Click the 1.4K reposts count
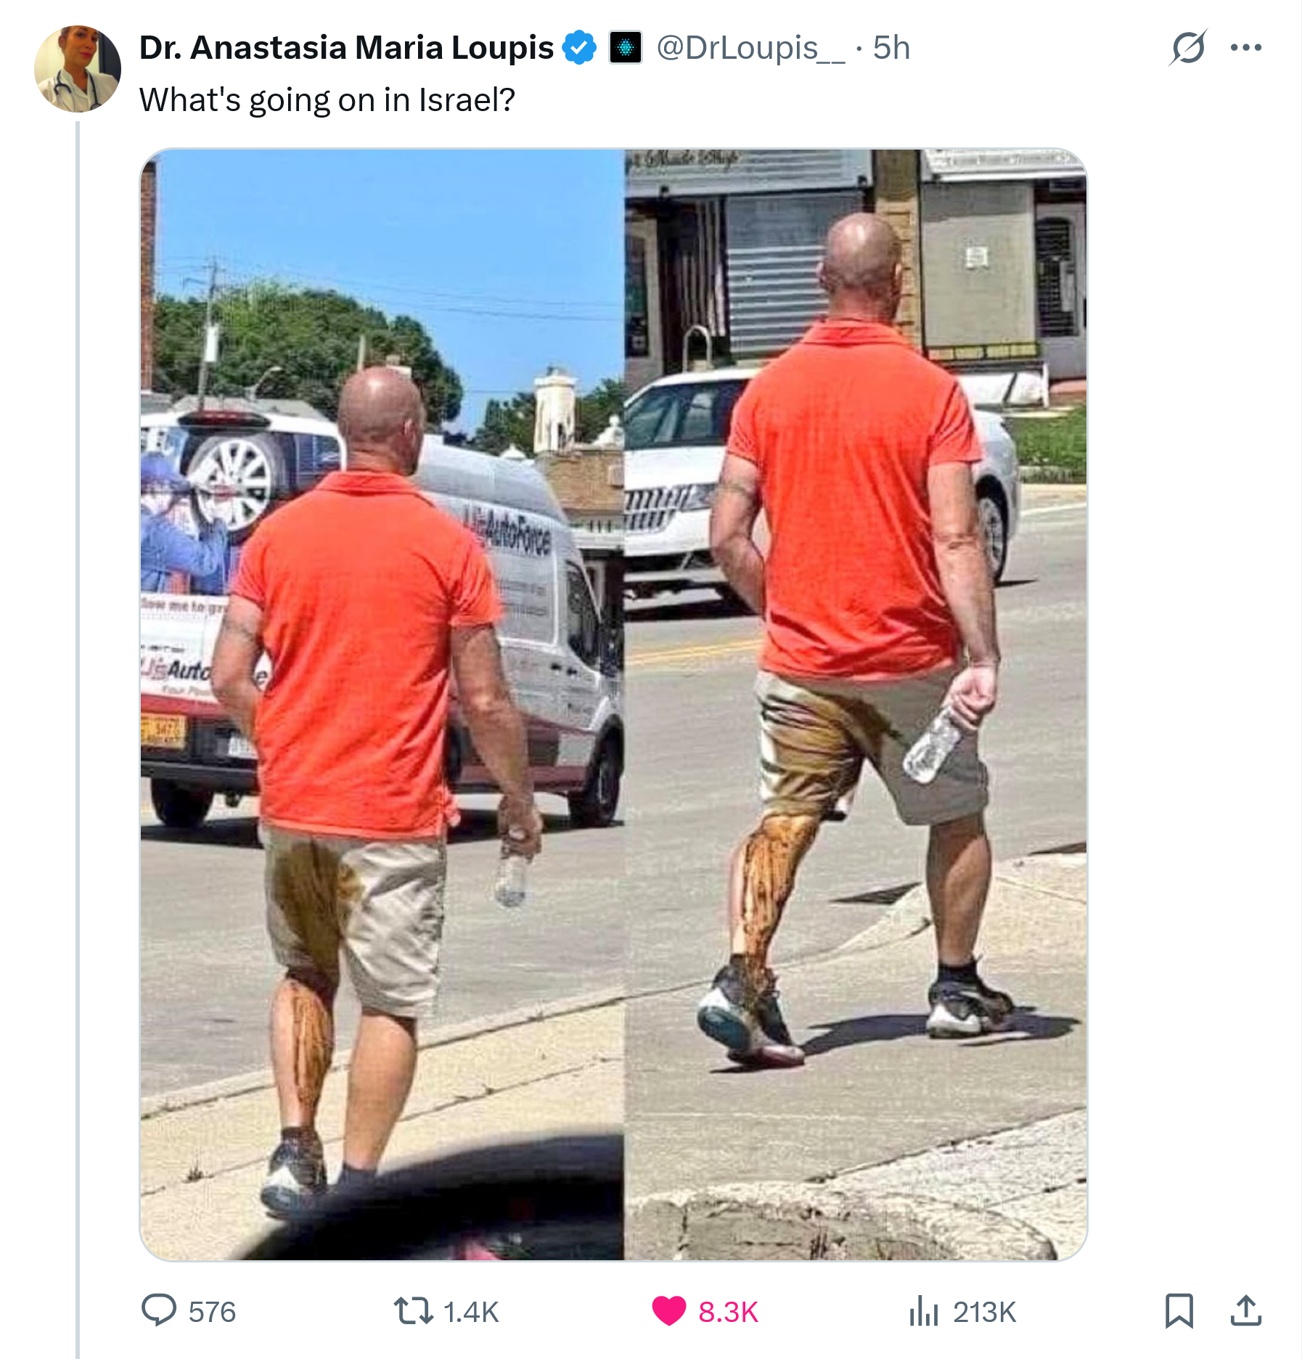 [471, 1312]
